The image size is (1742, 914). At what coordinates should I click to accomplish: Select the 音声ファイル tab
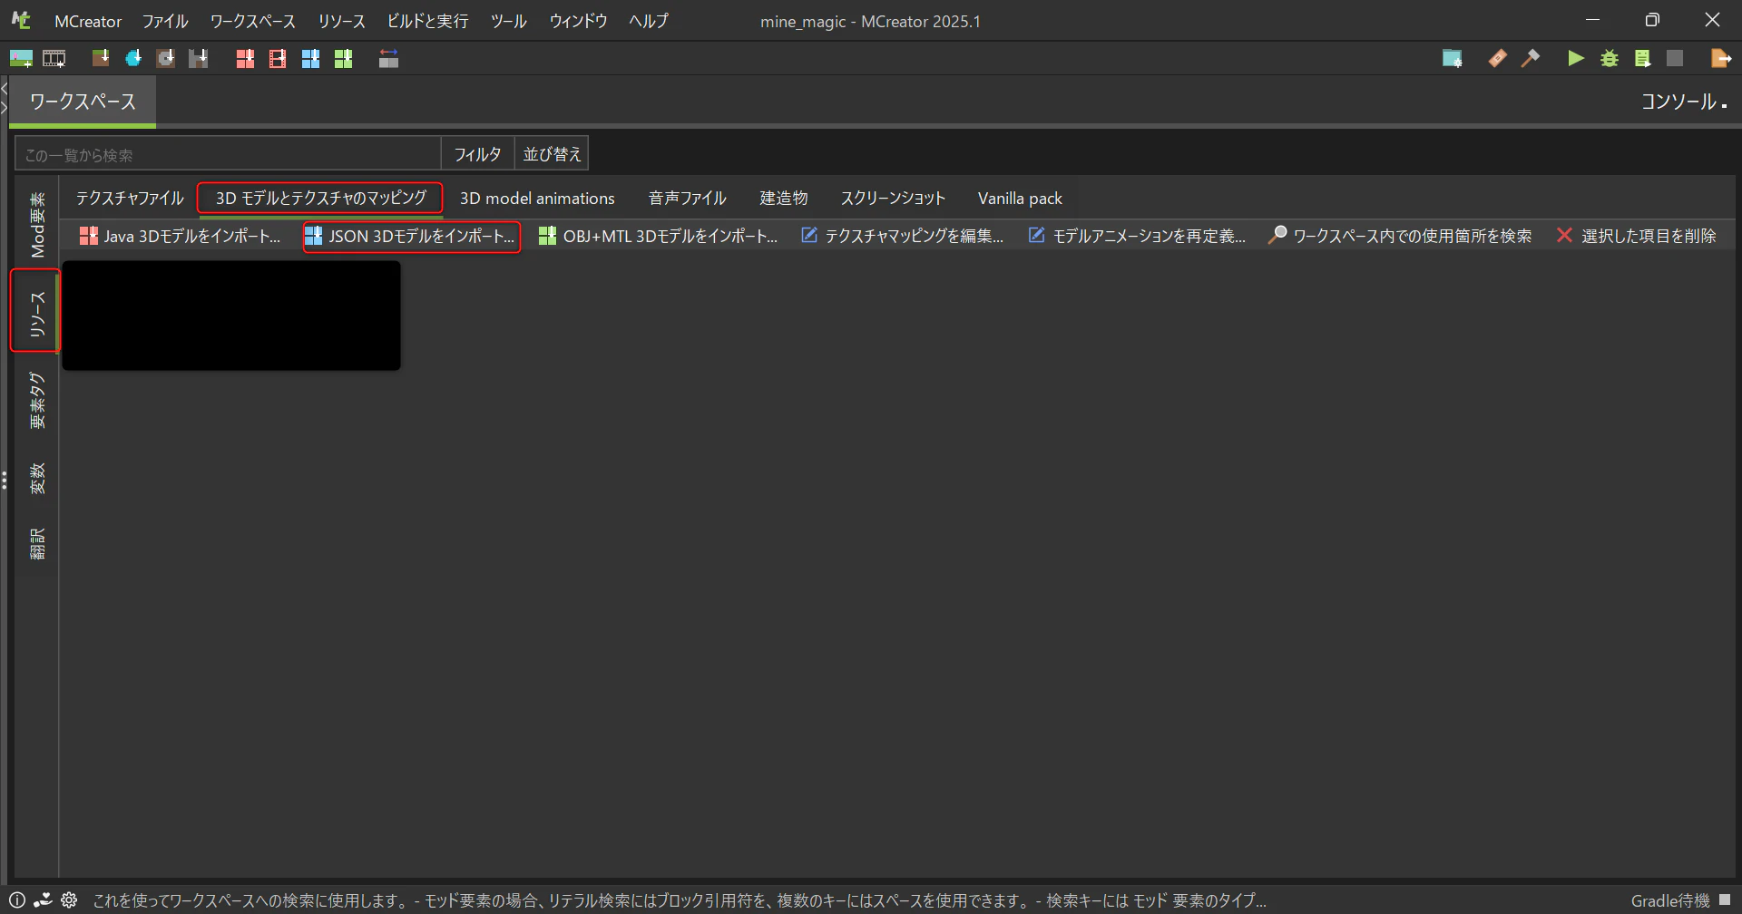pyautogui.click(x=688, y=198)
